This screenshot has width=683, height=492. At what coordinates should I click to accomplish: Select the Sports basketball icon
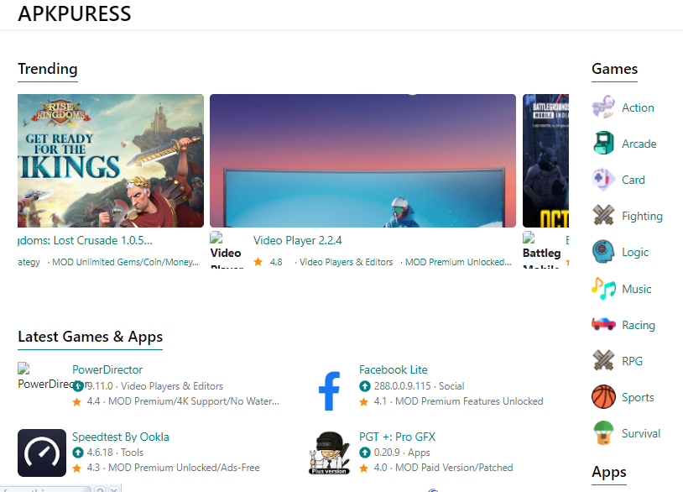click(x=603, y=397)
